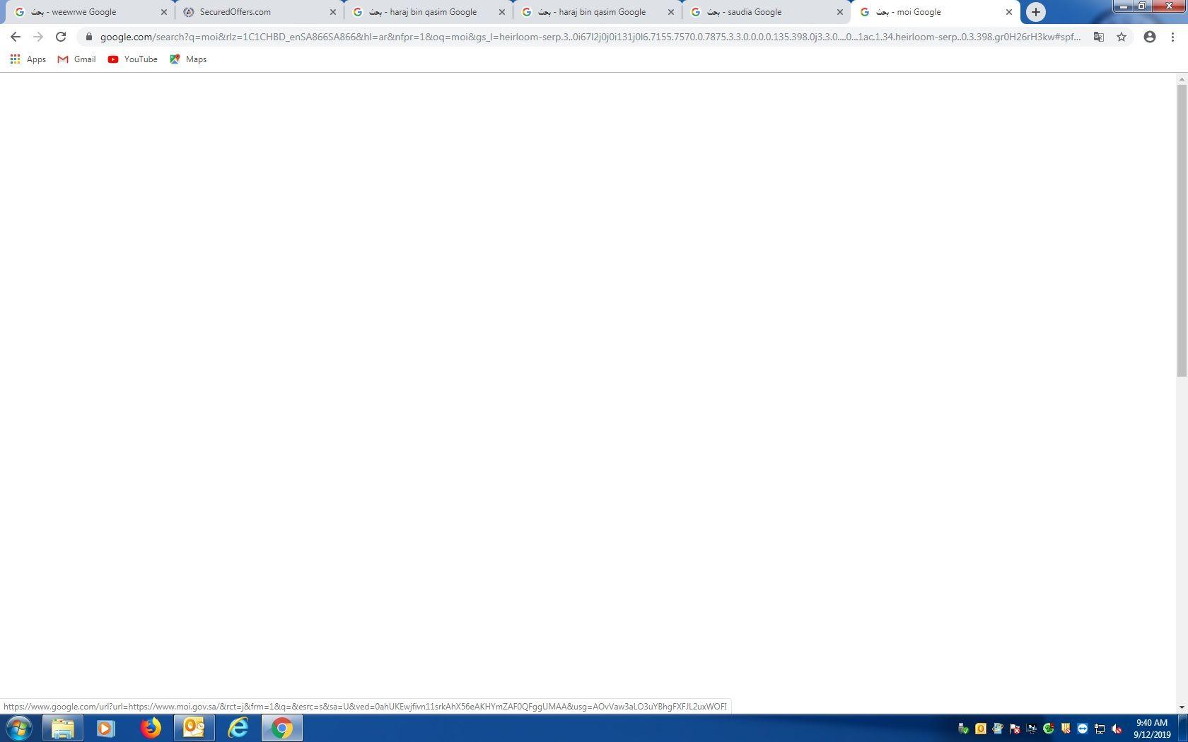Click the muted volume speaker tray icon
Screen dimensions: 1188x742
tap(1117, 729)
